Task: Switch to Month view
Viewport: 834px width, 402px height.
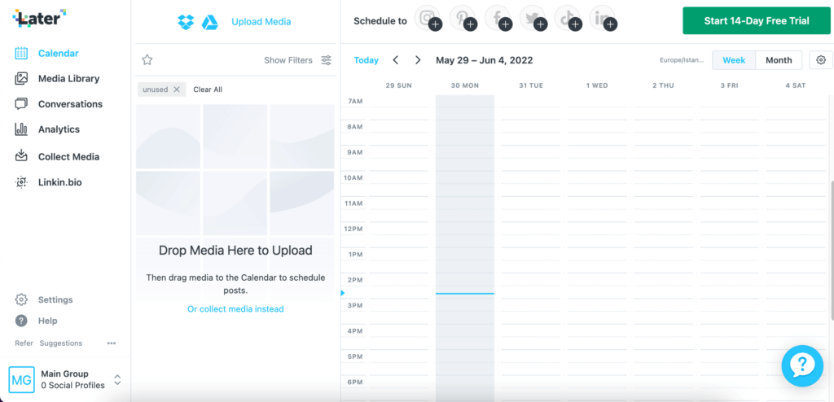Action: (x=779, y=60)
